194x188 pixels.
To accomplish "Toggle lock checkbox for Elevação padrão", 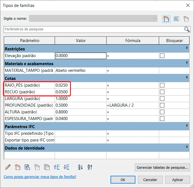I will (x=162, y=56).
